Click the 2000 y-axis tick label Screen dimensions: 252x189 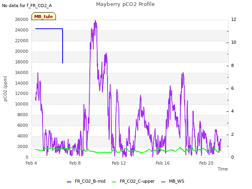pyautogui.click(x=23, y=146)
